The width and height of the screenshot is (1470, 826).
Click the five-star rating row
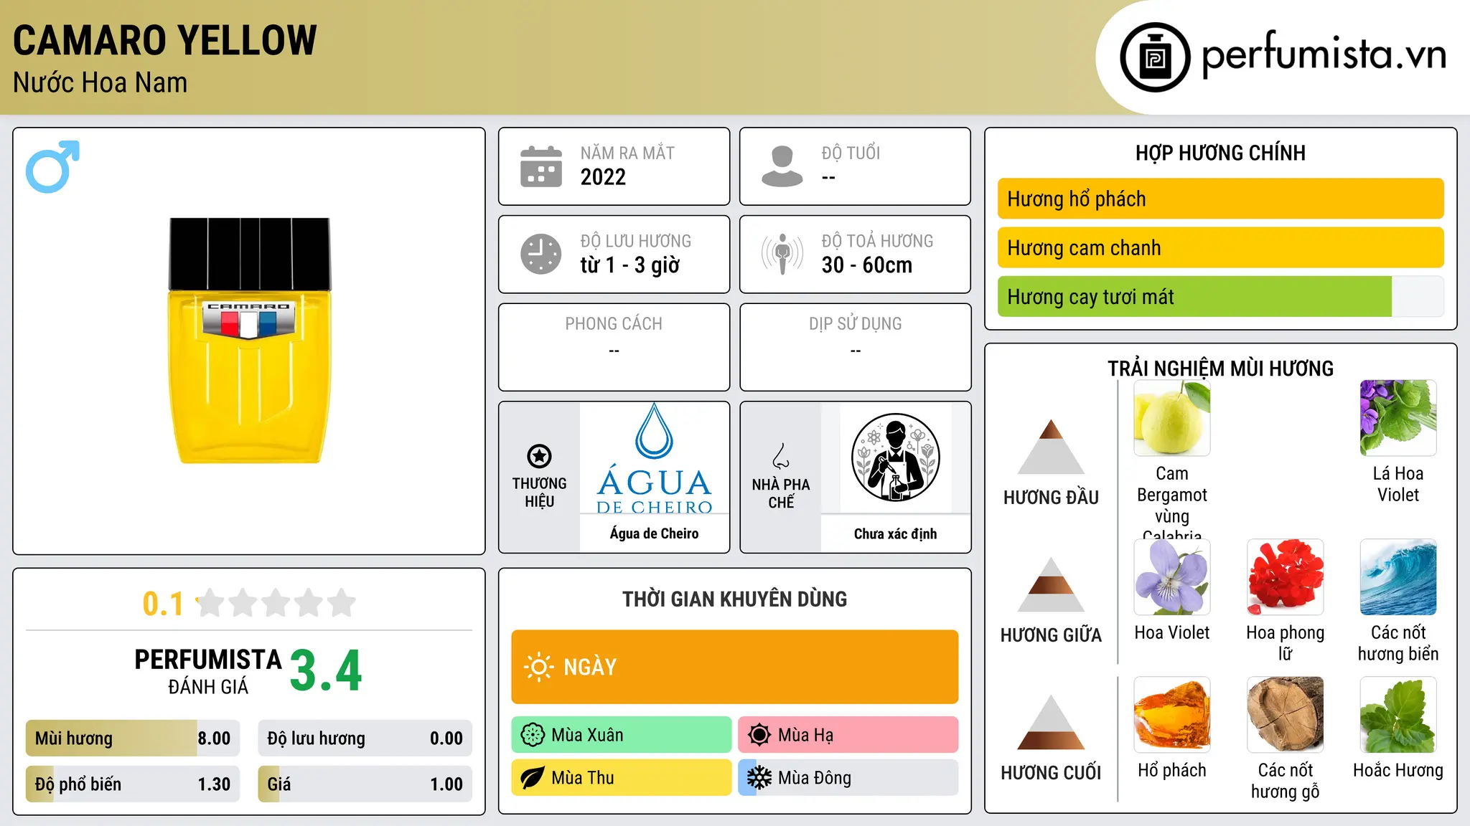[276, 603]
